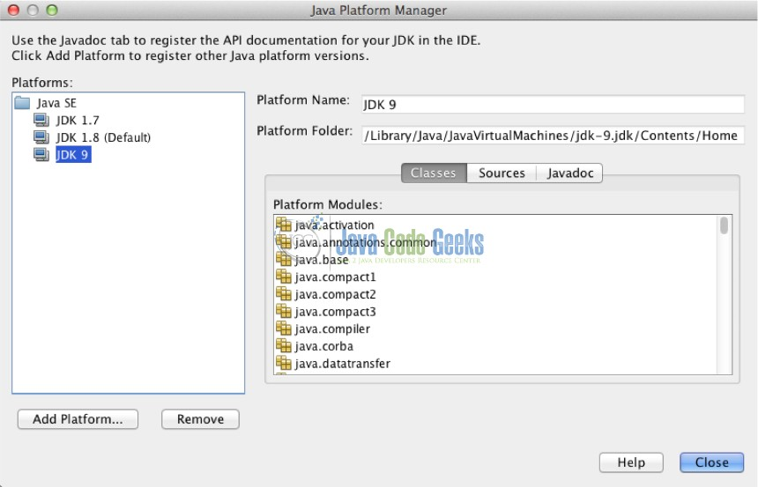
Task: Click the java.corba module icon
Action: click(x=284, y=346)
